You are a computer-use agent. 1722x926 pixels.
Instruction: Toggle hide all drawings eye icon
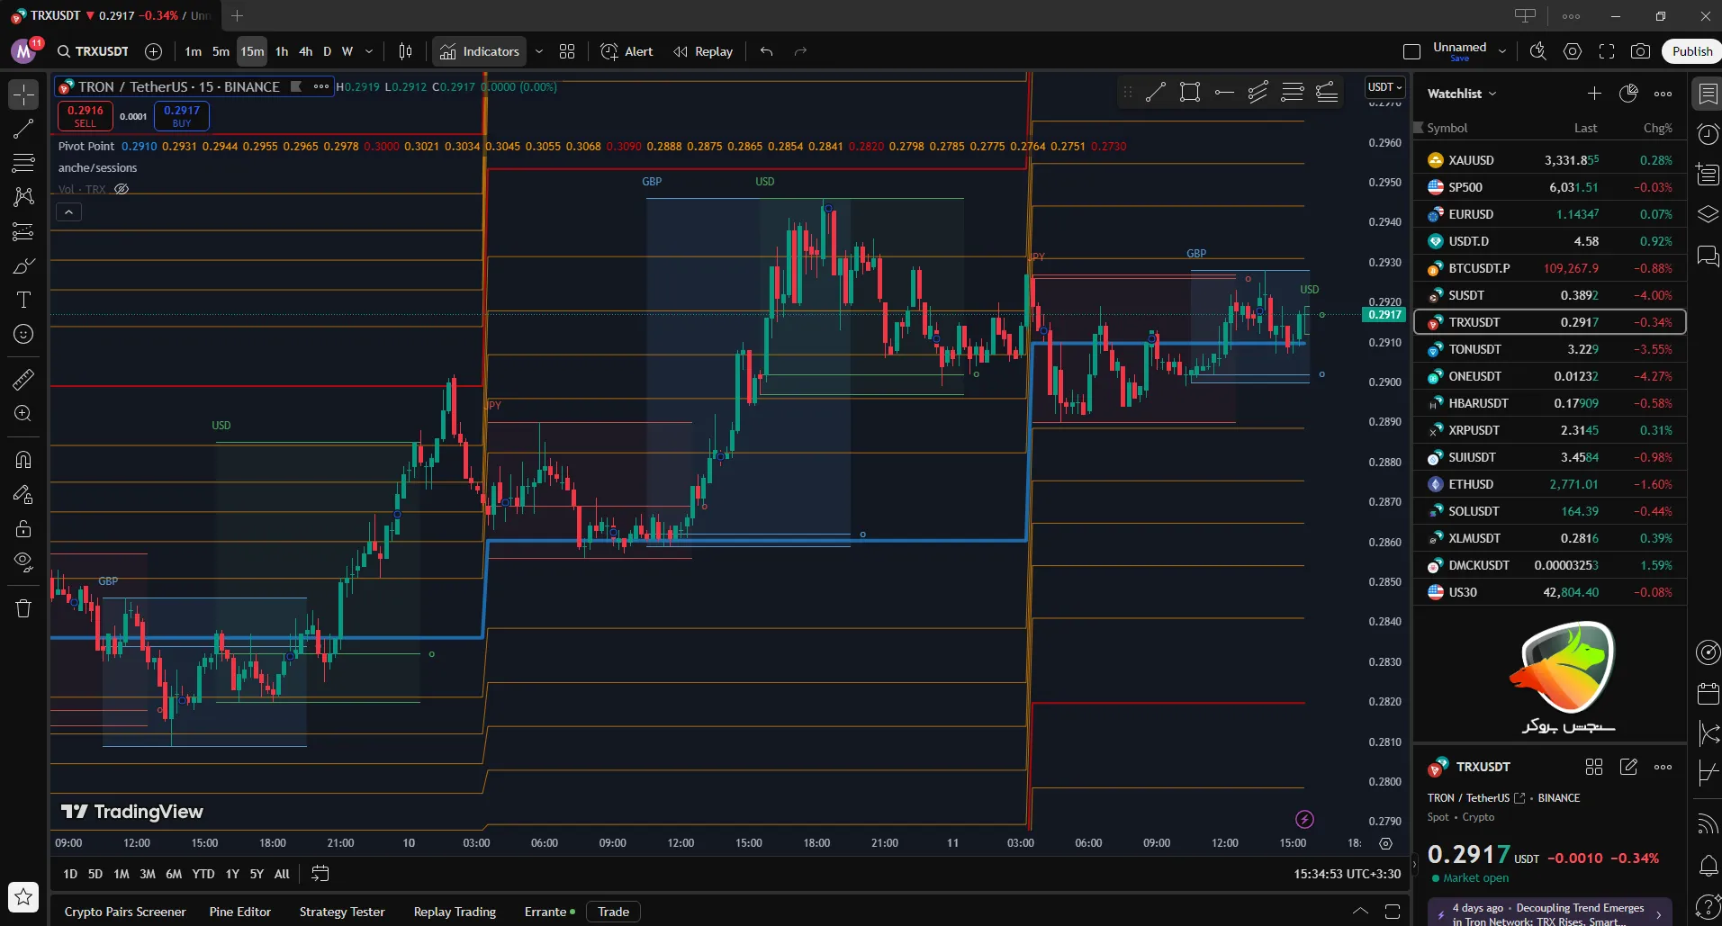point(23,562)
